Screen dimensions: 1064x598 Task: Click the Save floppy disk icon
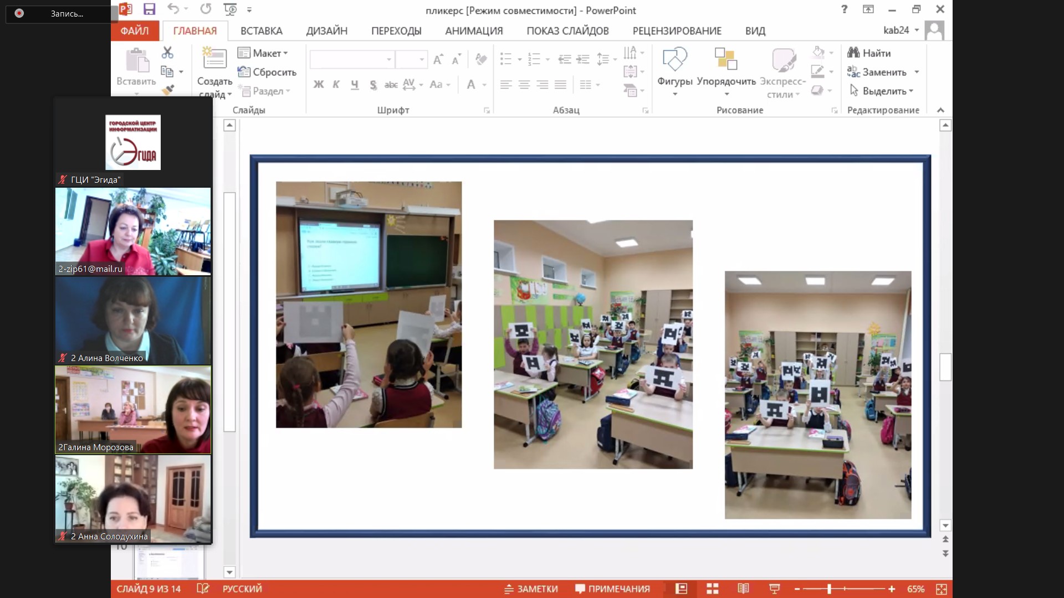(x=149, y=9)
